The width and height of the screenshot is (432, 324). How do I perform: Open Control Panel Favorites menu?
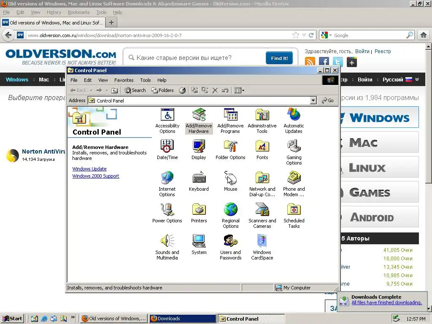[124, 80]
